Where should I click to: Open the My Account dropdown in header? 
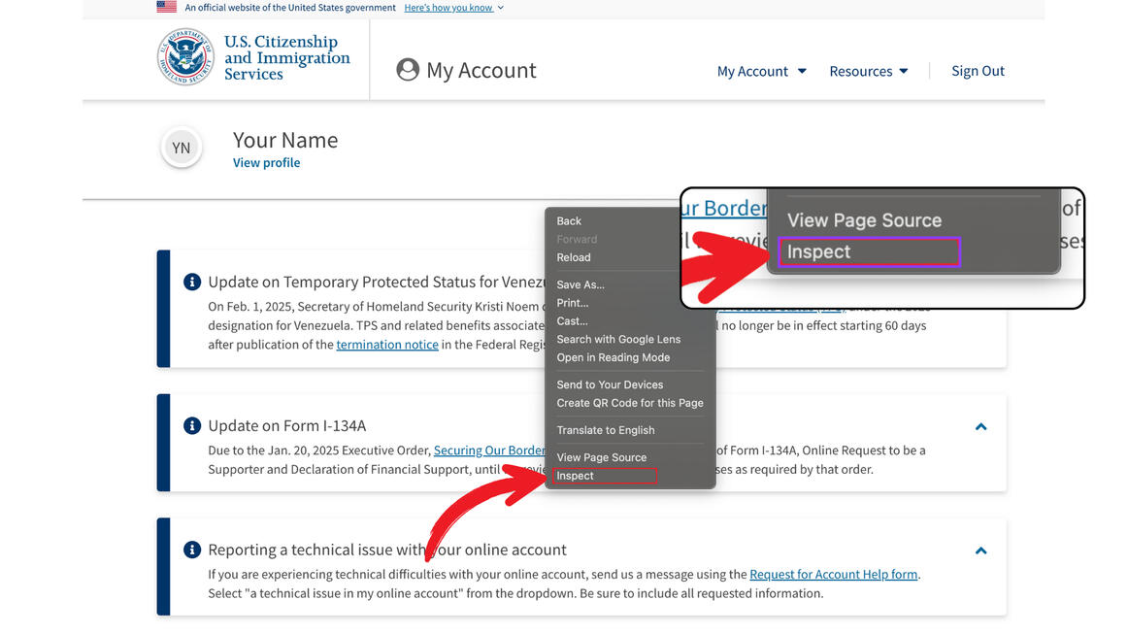pos(761,71)
